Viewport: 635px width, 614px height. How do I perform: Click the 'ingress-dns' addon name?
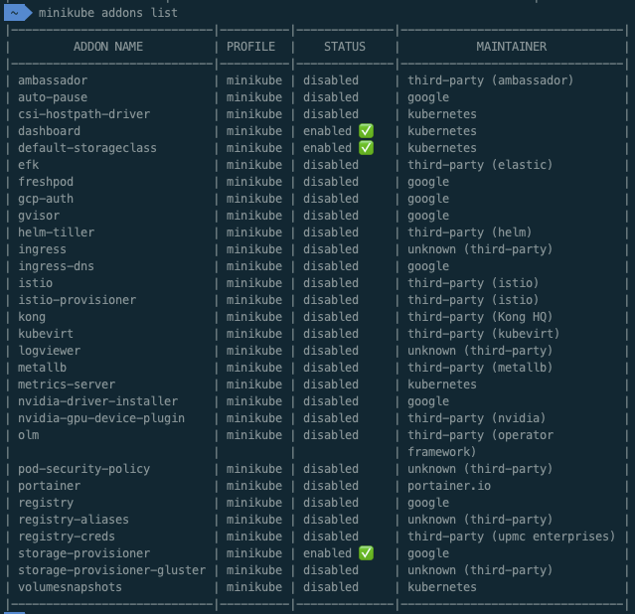(x=56, y=266)
